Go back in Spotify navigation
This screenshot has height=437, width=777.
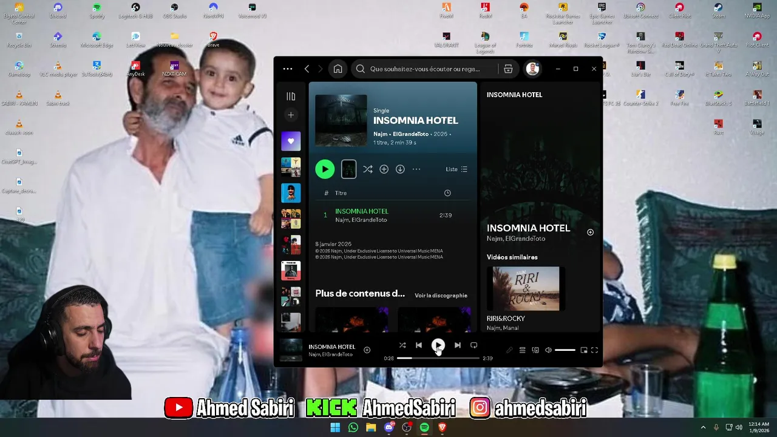(307, 69)
